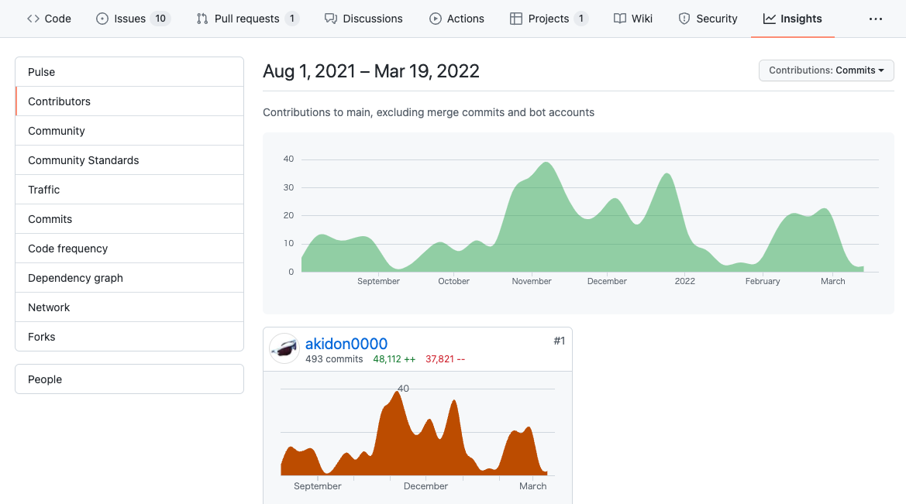The width and height of the screenshot is (906, 504).
Task: Click the Pull requests branch icon
Action: [202, 19]
